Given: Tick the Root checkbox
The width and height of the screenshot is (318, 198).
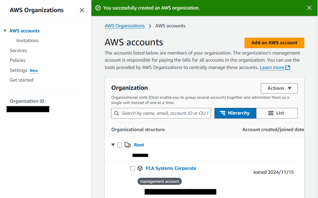Looking at the screenshot, I should click(120, 145).
